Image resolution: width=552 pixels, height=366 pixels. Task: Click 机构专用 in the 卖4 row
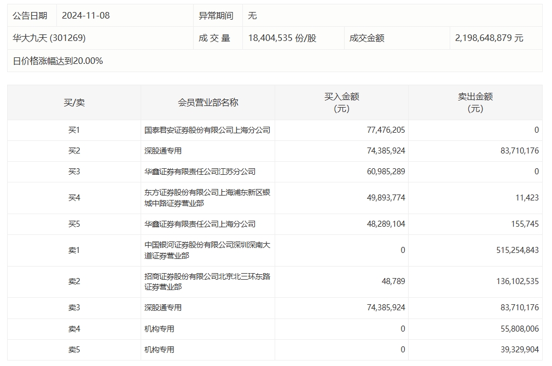pos(159,329)
